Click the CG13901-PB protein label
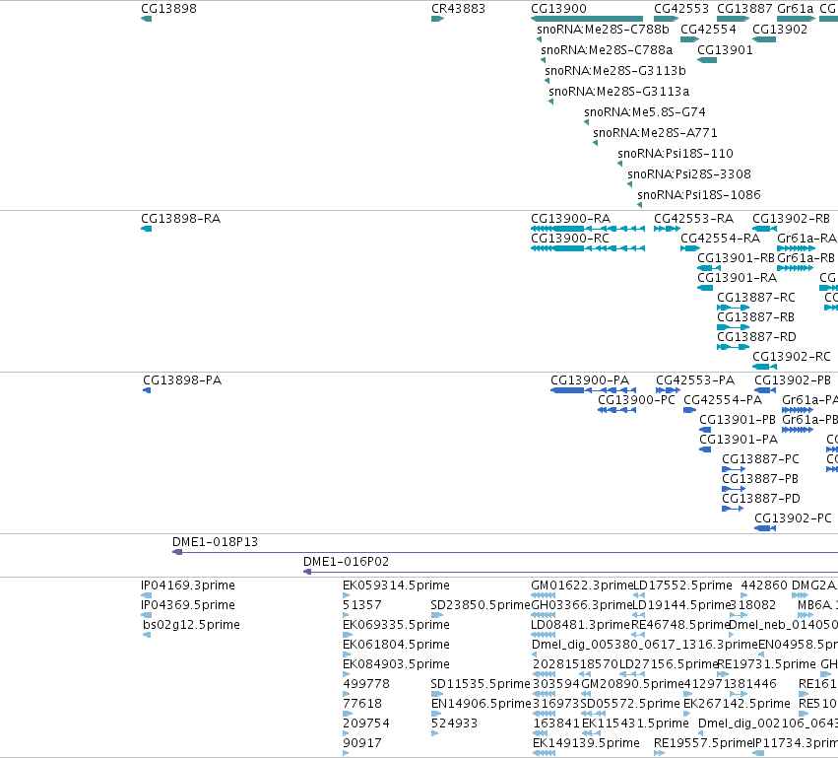838x758 pixels. 738,420
